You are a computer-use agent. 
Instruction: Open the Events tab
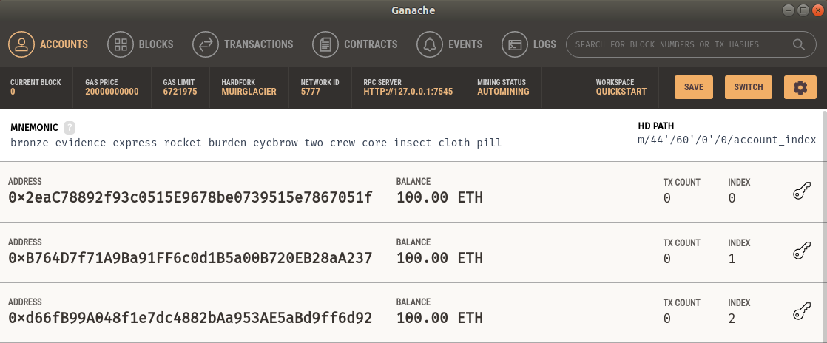click(x=449, y=44)
